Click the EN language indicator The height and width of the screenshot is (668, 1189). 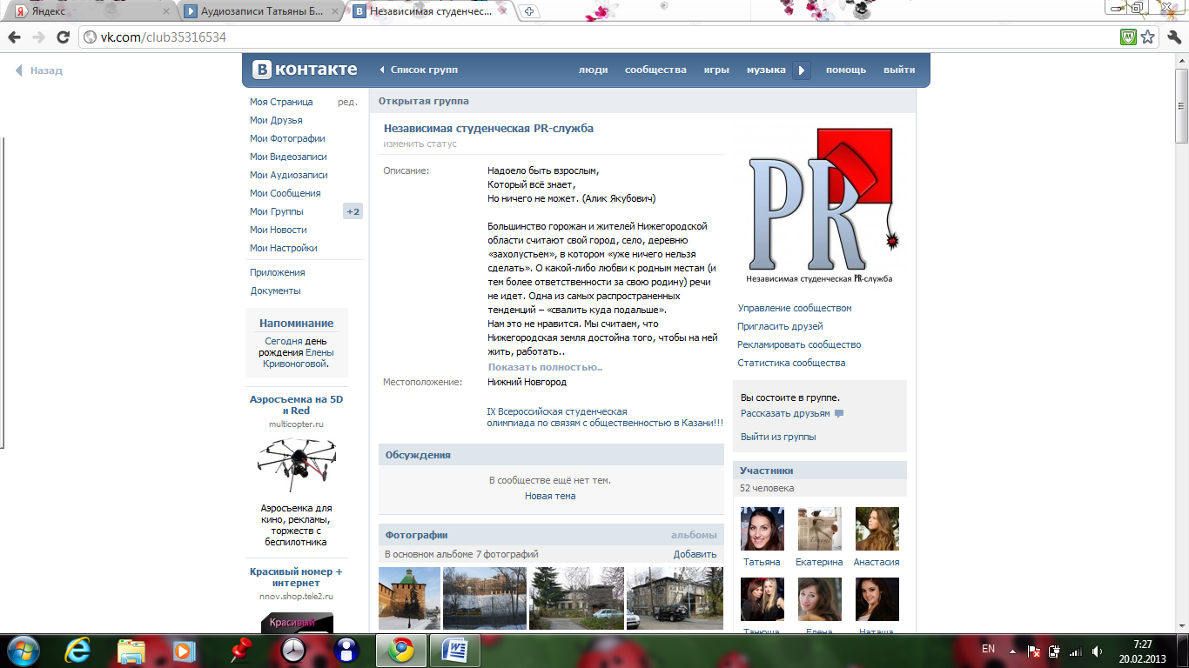coord(988,649)
